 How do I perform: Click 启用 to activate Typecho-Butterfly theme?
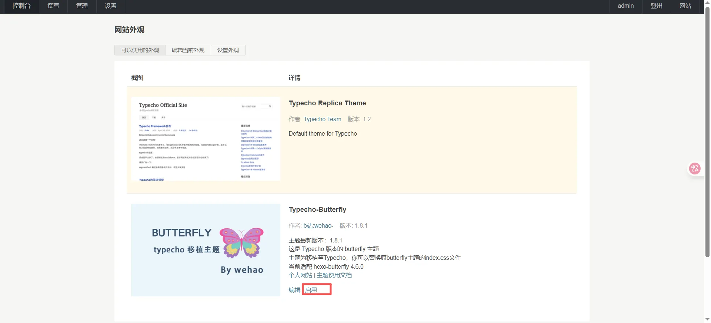click(x=311, y=290)
